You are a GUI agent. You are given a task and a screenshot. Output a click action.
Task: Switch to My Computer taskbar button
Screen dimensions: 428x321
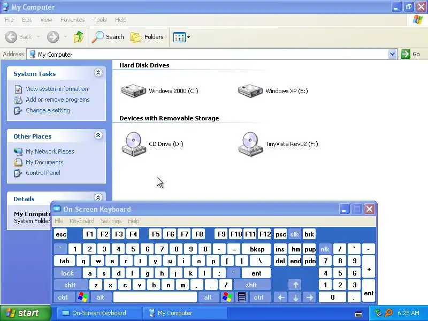(x=185, y=313)
